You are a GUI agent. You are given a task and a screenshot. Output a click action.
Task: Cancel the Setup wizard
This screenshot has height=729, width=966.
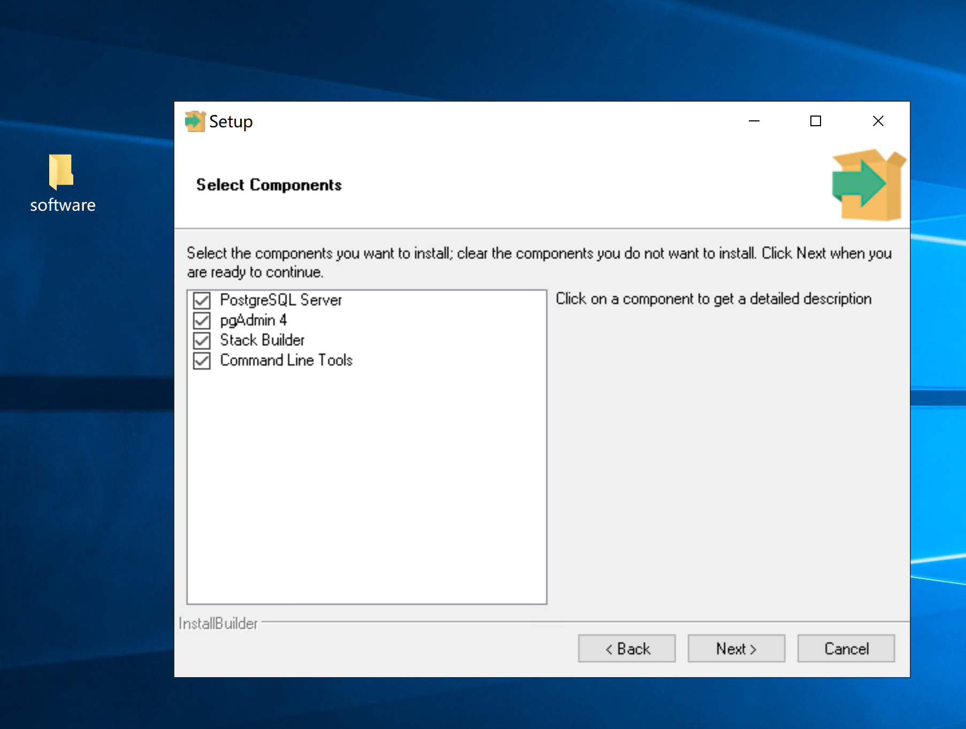point(846,648)
